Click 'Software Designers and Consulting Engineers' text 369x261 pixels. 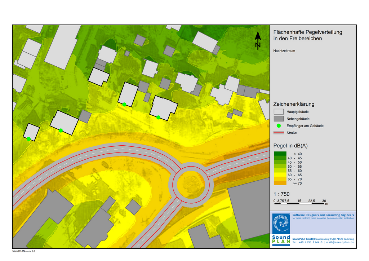[323, 215]
